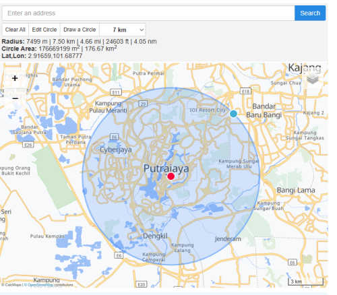Zoom out with the minus map button

click(15, 98)
